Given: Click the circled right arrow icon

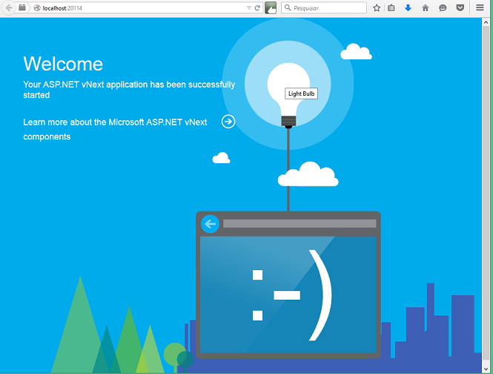Looking at the screenshot, I should pos(228,122).
